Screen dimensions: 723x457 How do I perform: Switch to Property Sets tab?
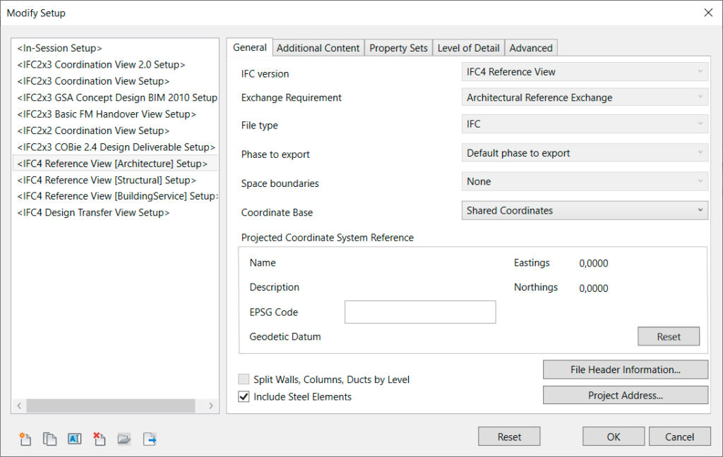(398, 48)
